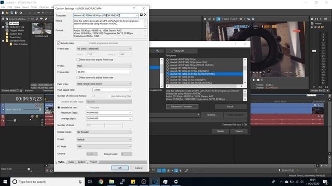Open the Encode mode dropdown
Screen dimensions: 332x186
click(x=130, y=132)
